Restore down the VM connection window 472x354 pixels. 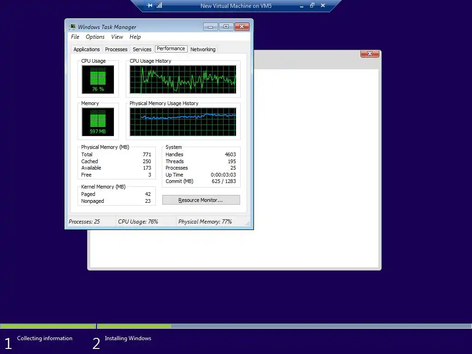tap(312, 6)
